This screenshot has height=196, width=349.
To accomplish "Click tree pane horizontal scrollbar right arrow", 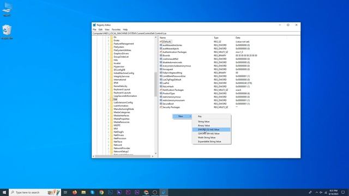I will tap(153, 156).
